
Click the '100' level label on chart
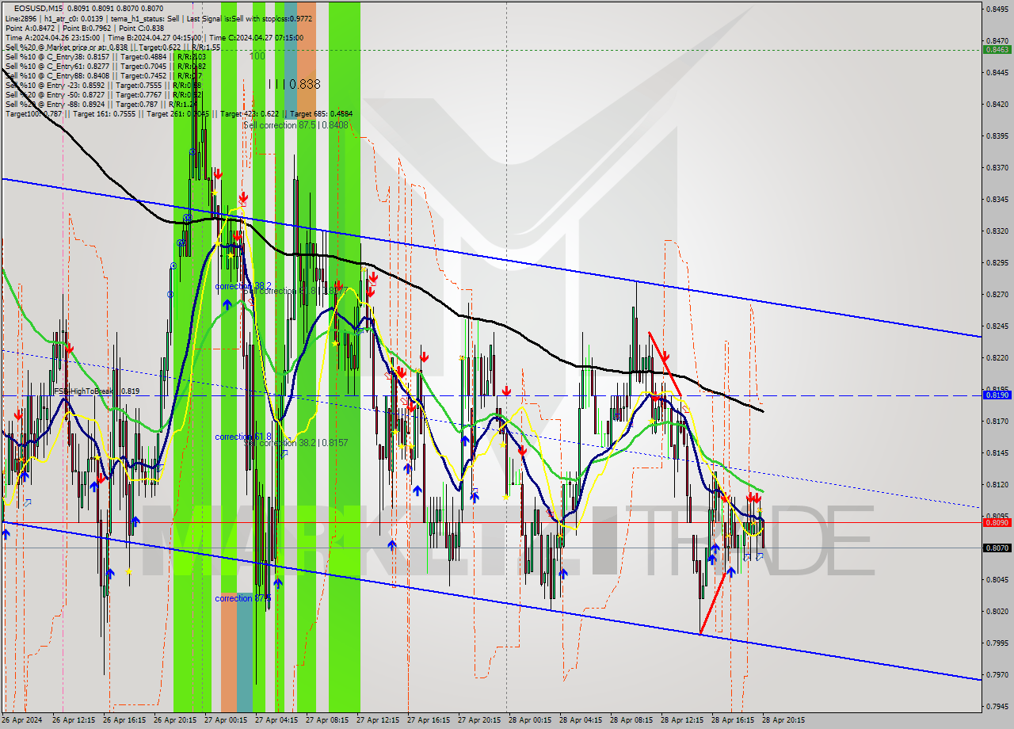coord(257,56)
